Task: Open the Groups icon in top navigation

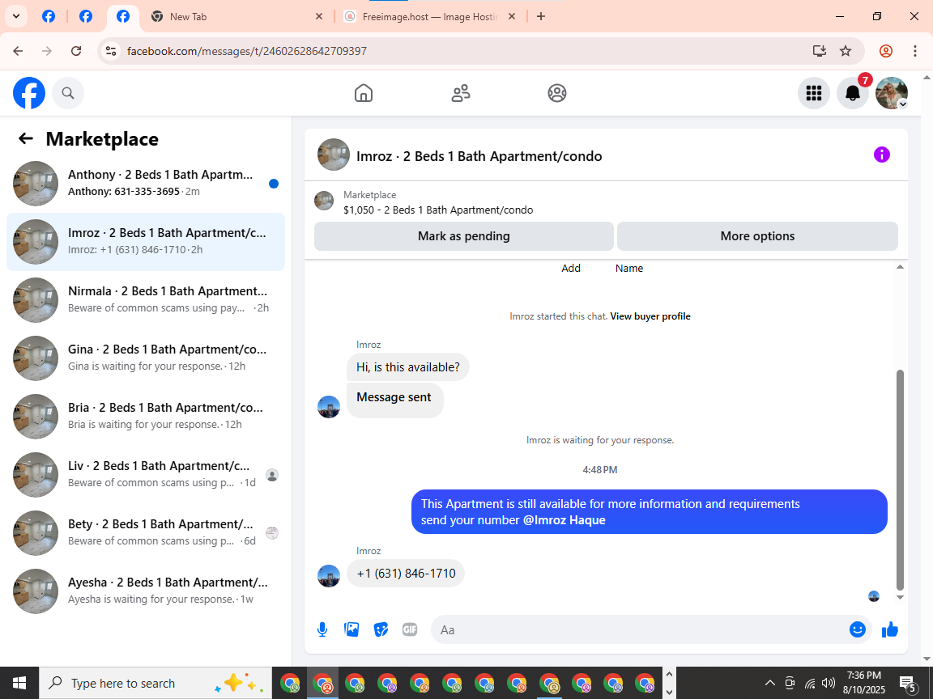Action: [x=557, y=93]
